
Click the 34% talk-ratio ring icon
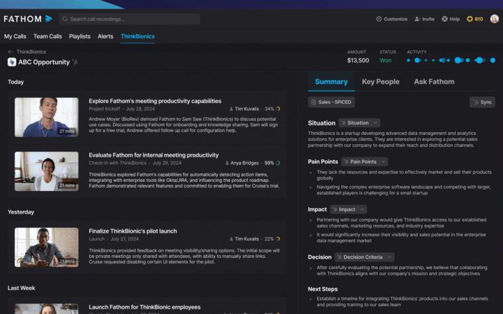[x=278, y=109]
